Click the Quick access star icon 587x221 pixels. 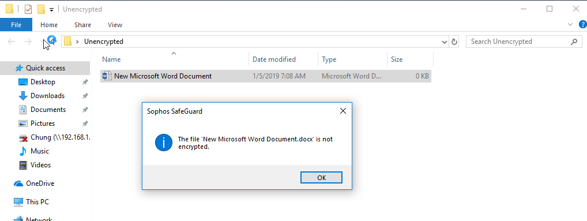click(x=18, y=68)
